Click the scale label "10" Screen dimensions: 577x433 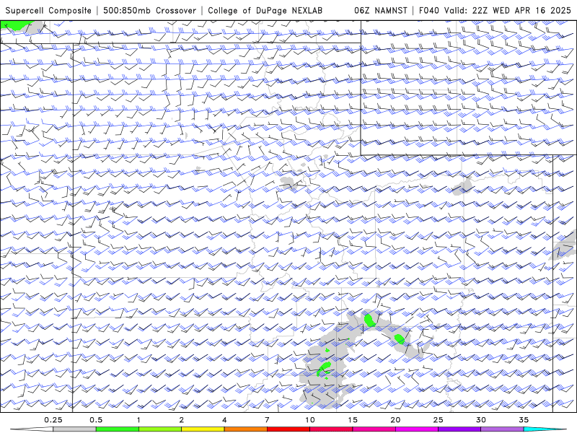coord(310,420)
